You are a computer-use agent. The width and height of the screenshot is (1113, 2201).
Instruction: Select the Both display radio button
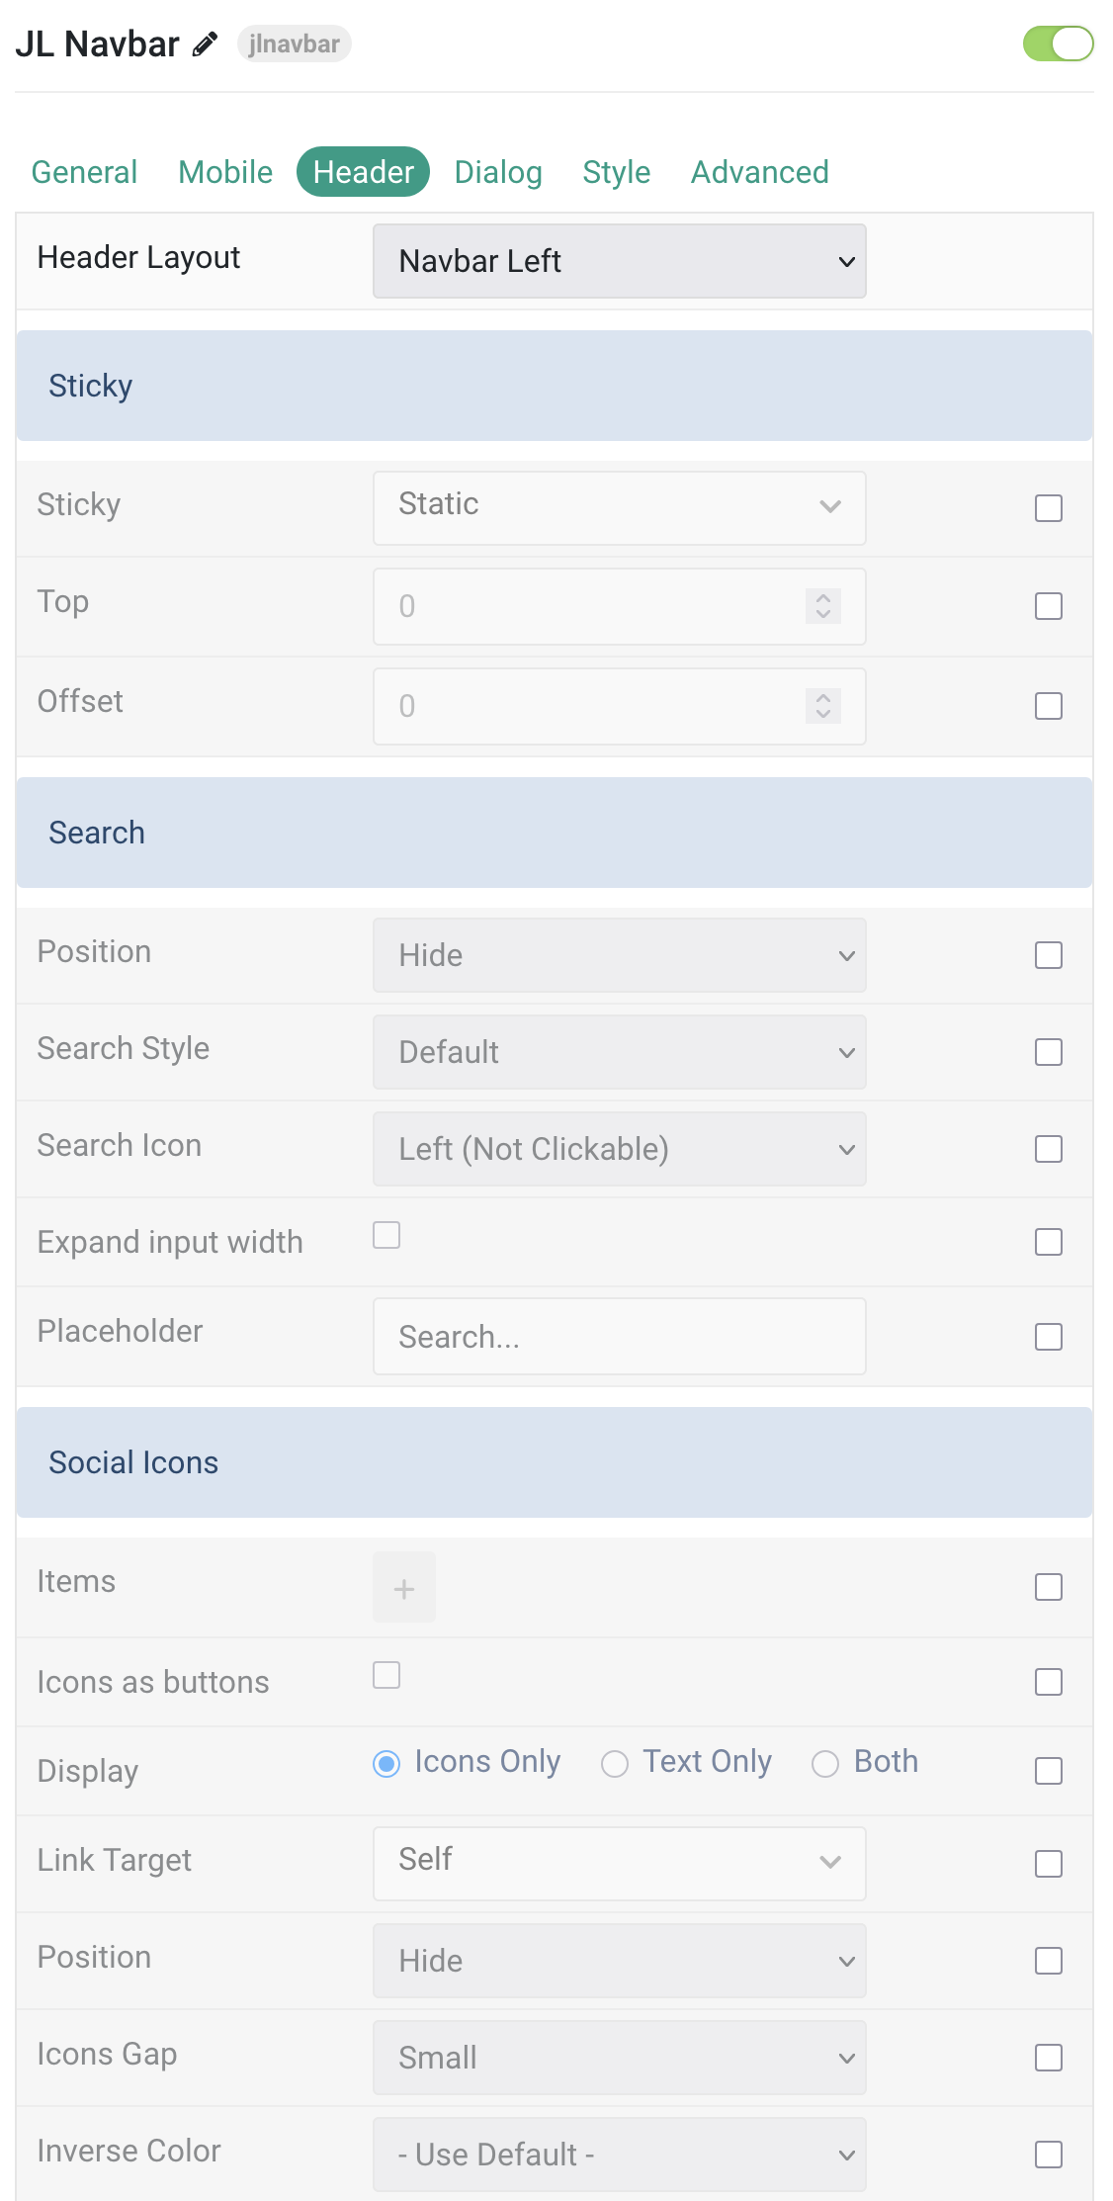pos(825,1764)
